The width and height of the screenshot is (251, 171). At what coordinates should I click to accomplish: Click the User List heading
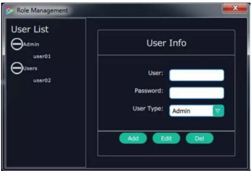(x=30, y=30)
